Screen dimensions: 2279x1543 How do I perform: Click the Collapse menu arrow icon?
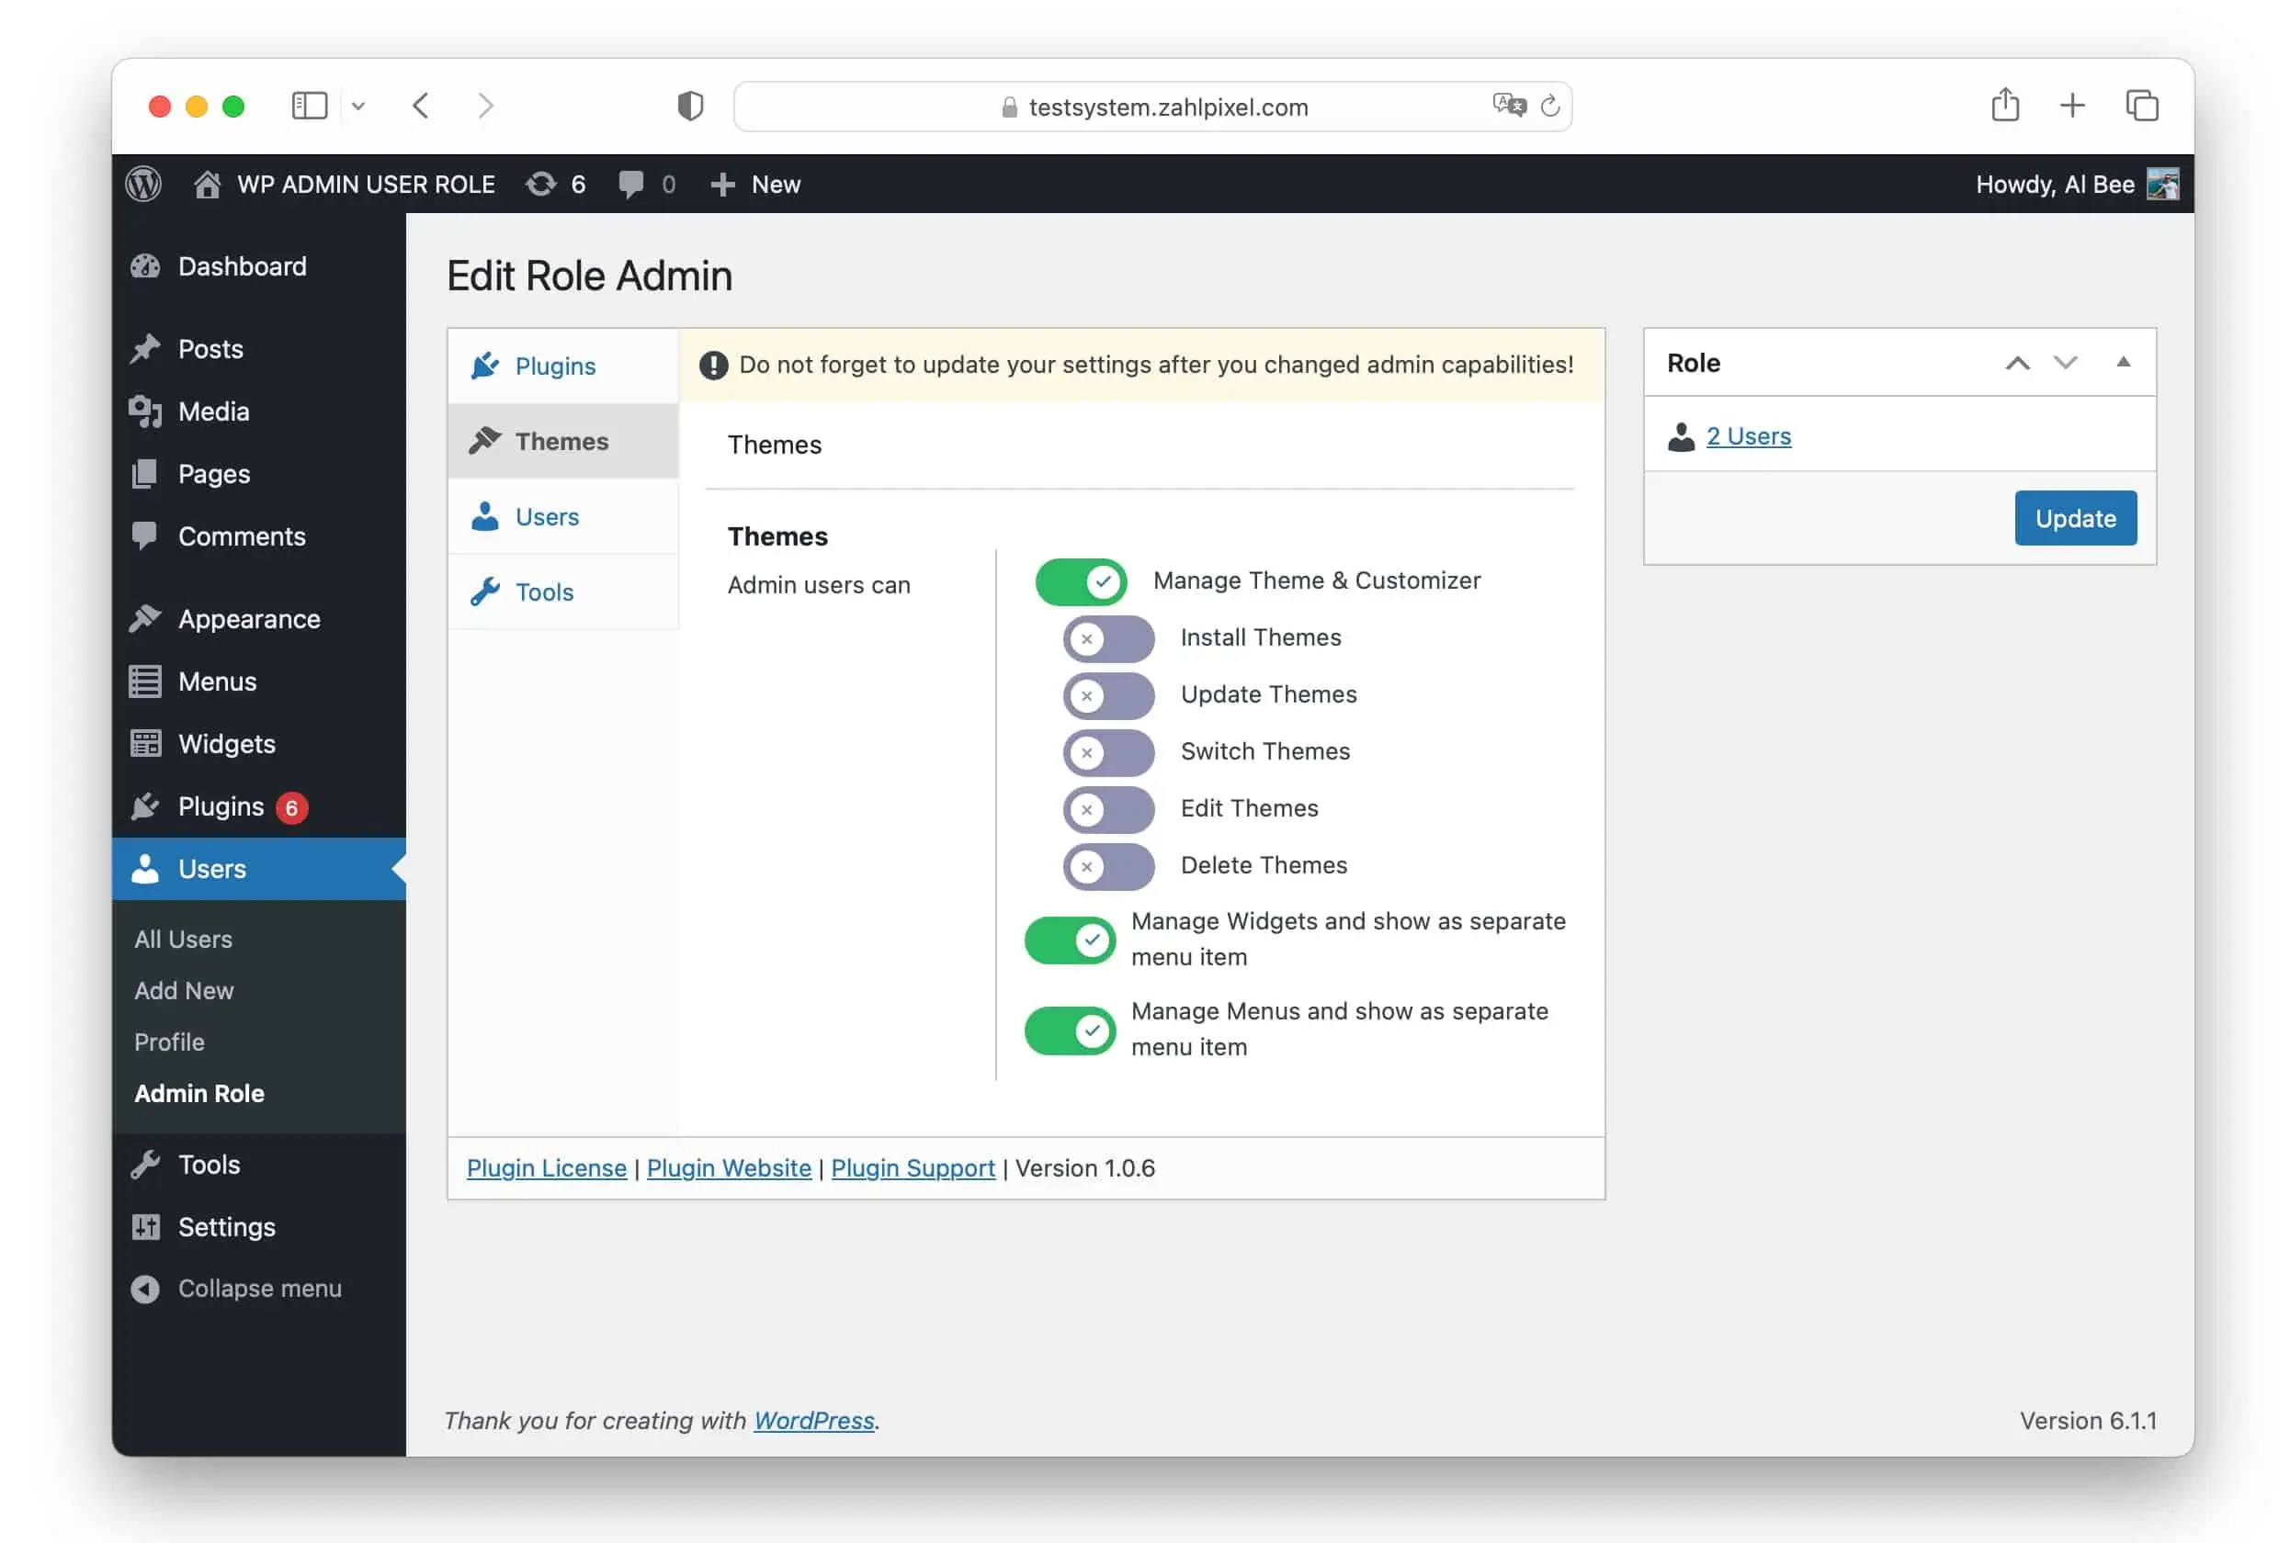145,1290
